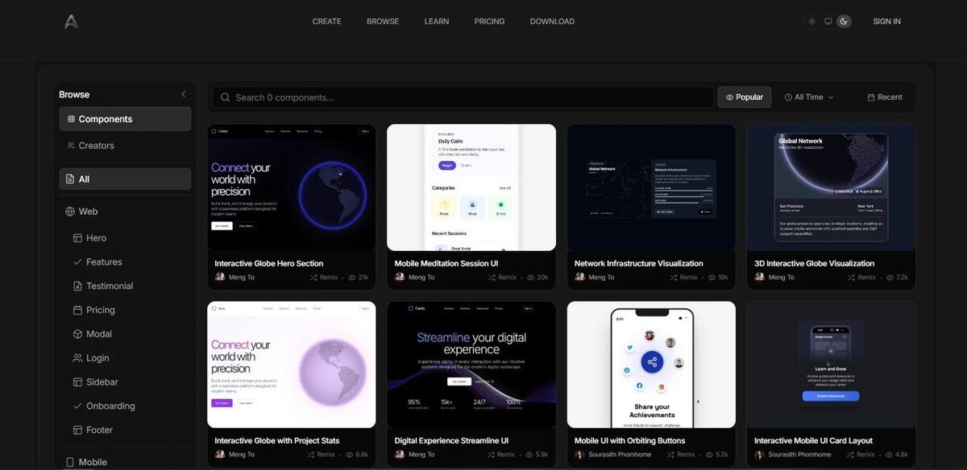This screenshot has width=967, height=470.
Task: Remix Interactive Globe Hero Section
Action: [324, 278]
